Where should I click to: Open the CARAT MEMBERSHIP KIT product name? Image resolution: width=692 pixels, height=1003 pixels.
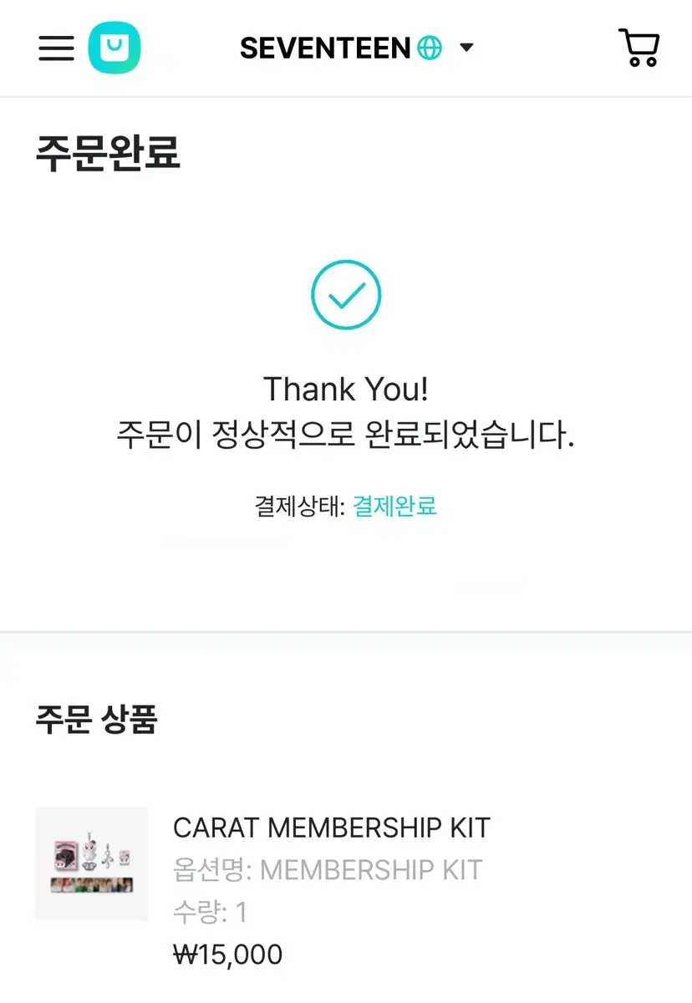coord(331,827)
